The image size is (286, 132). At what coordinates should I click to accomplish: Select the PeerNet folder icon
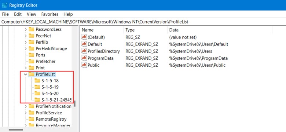(32, 36)
